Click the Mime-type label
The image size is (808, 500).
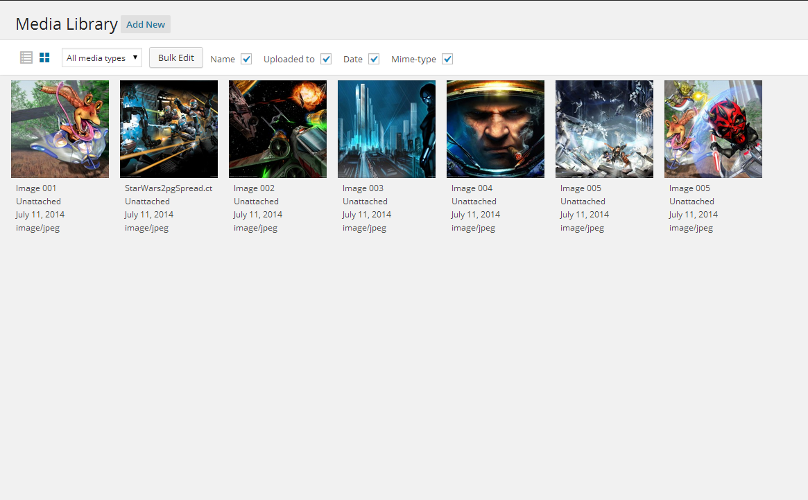[413, 59]
